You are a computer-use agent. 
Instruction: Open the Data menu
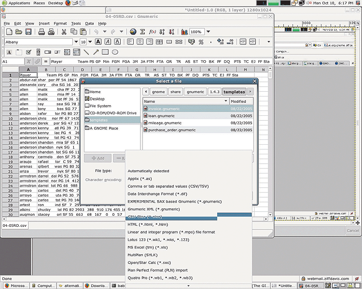click(x=89, y=23)
